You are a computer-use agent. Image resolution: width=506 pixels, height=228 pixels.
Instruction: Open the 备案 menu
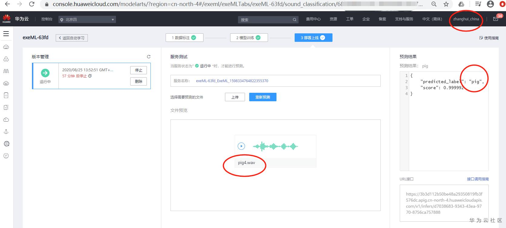[382, 19]
